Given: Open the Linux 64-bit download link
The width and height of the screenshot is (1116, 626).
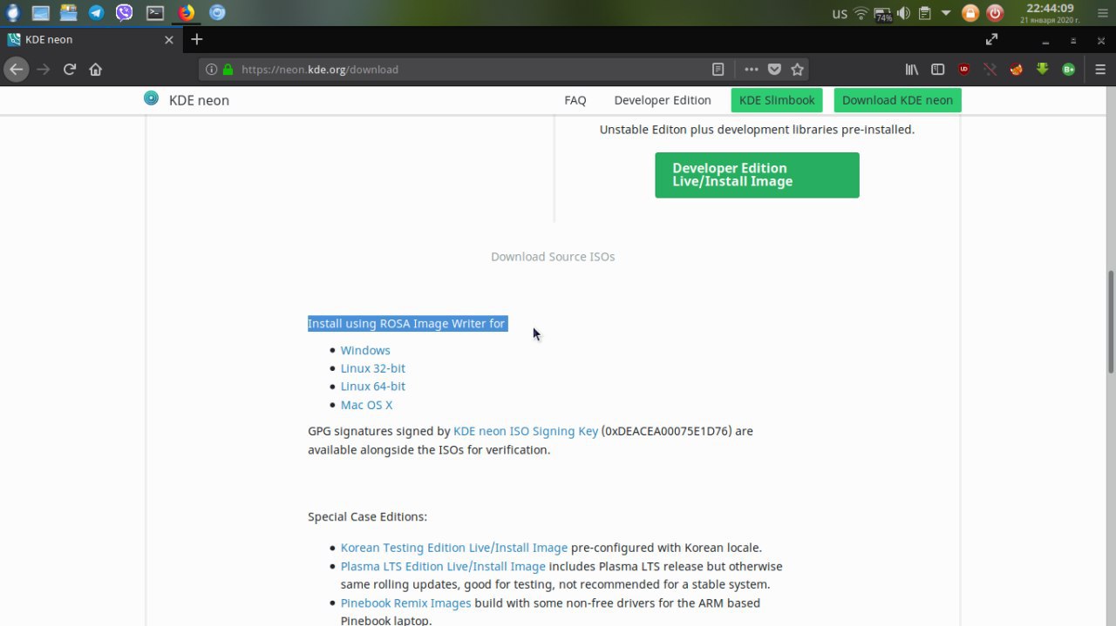Looking at the screenshot, I should (x=373, y=387).
